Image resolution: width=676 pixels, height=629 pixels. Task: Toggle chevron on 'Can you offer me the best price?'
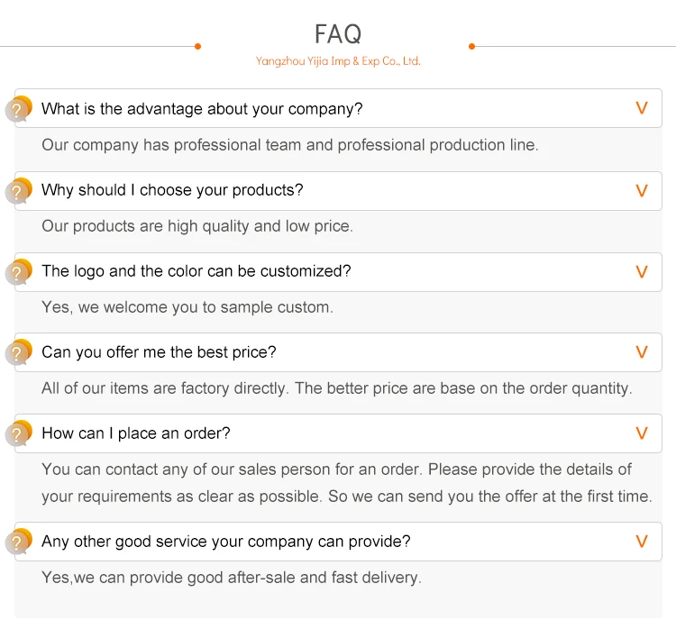pos(642,352)
